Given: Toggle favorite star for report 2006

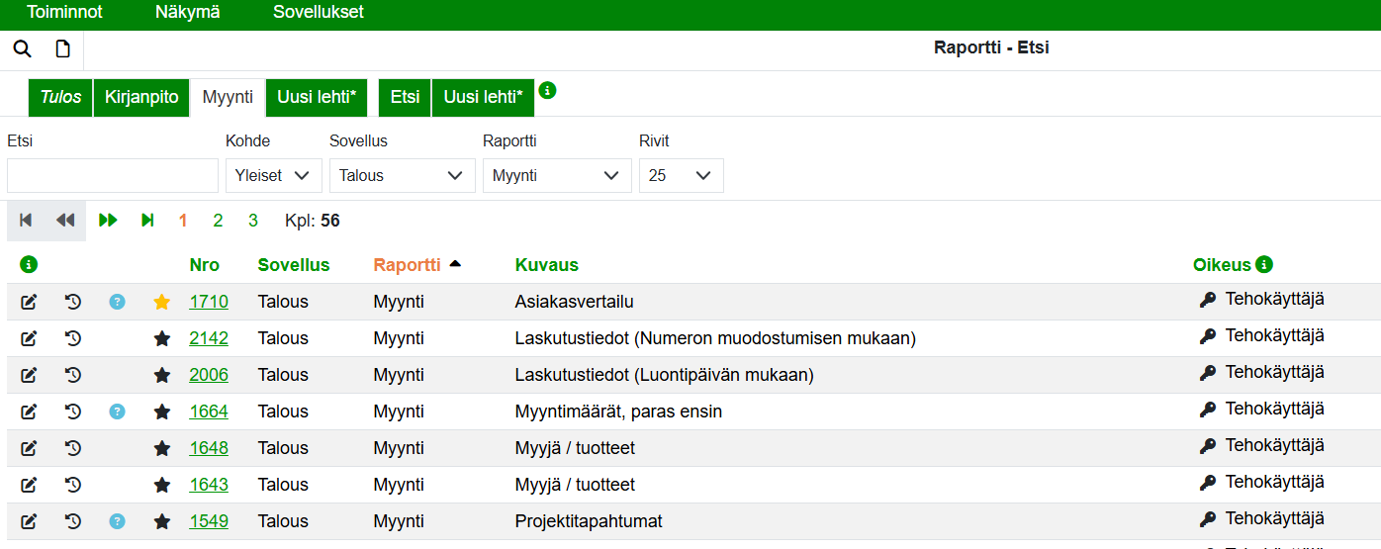Looking at the screenshot, I should (x=162, y=375).
